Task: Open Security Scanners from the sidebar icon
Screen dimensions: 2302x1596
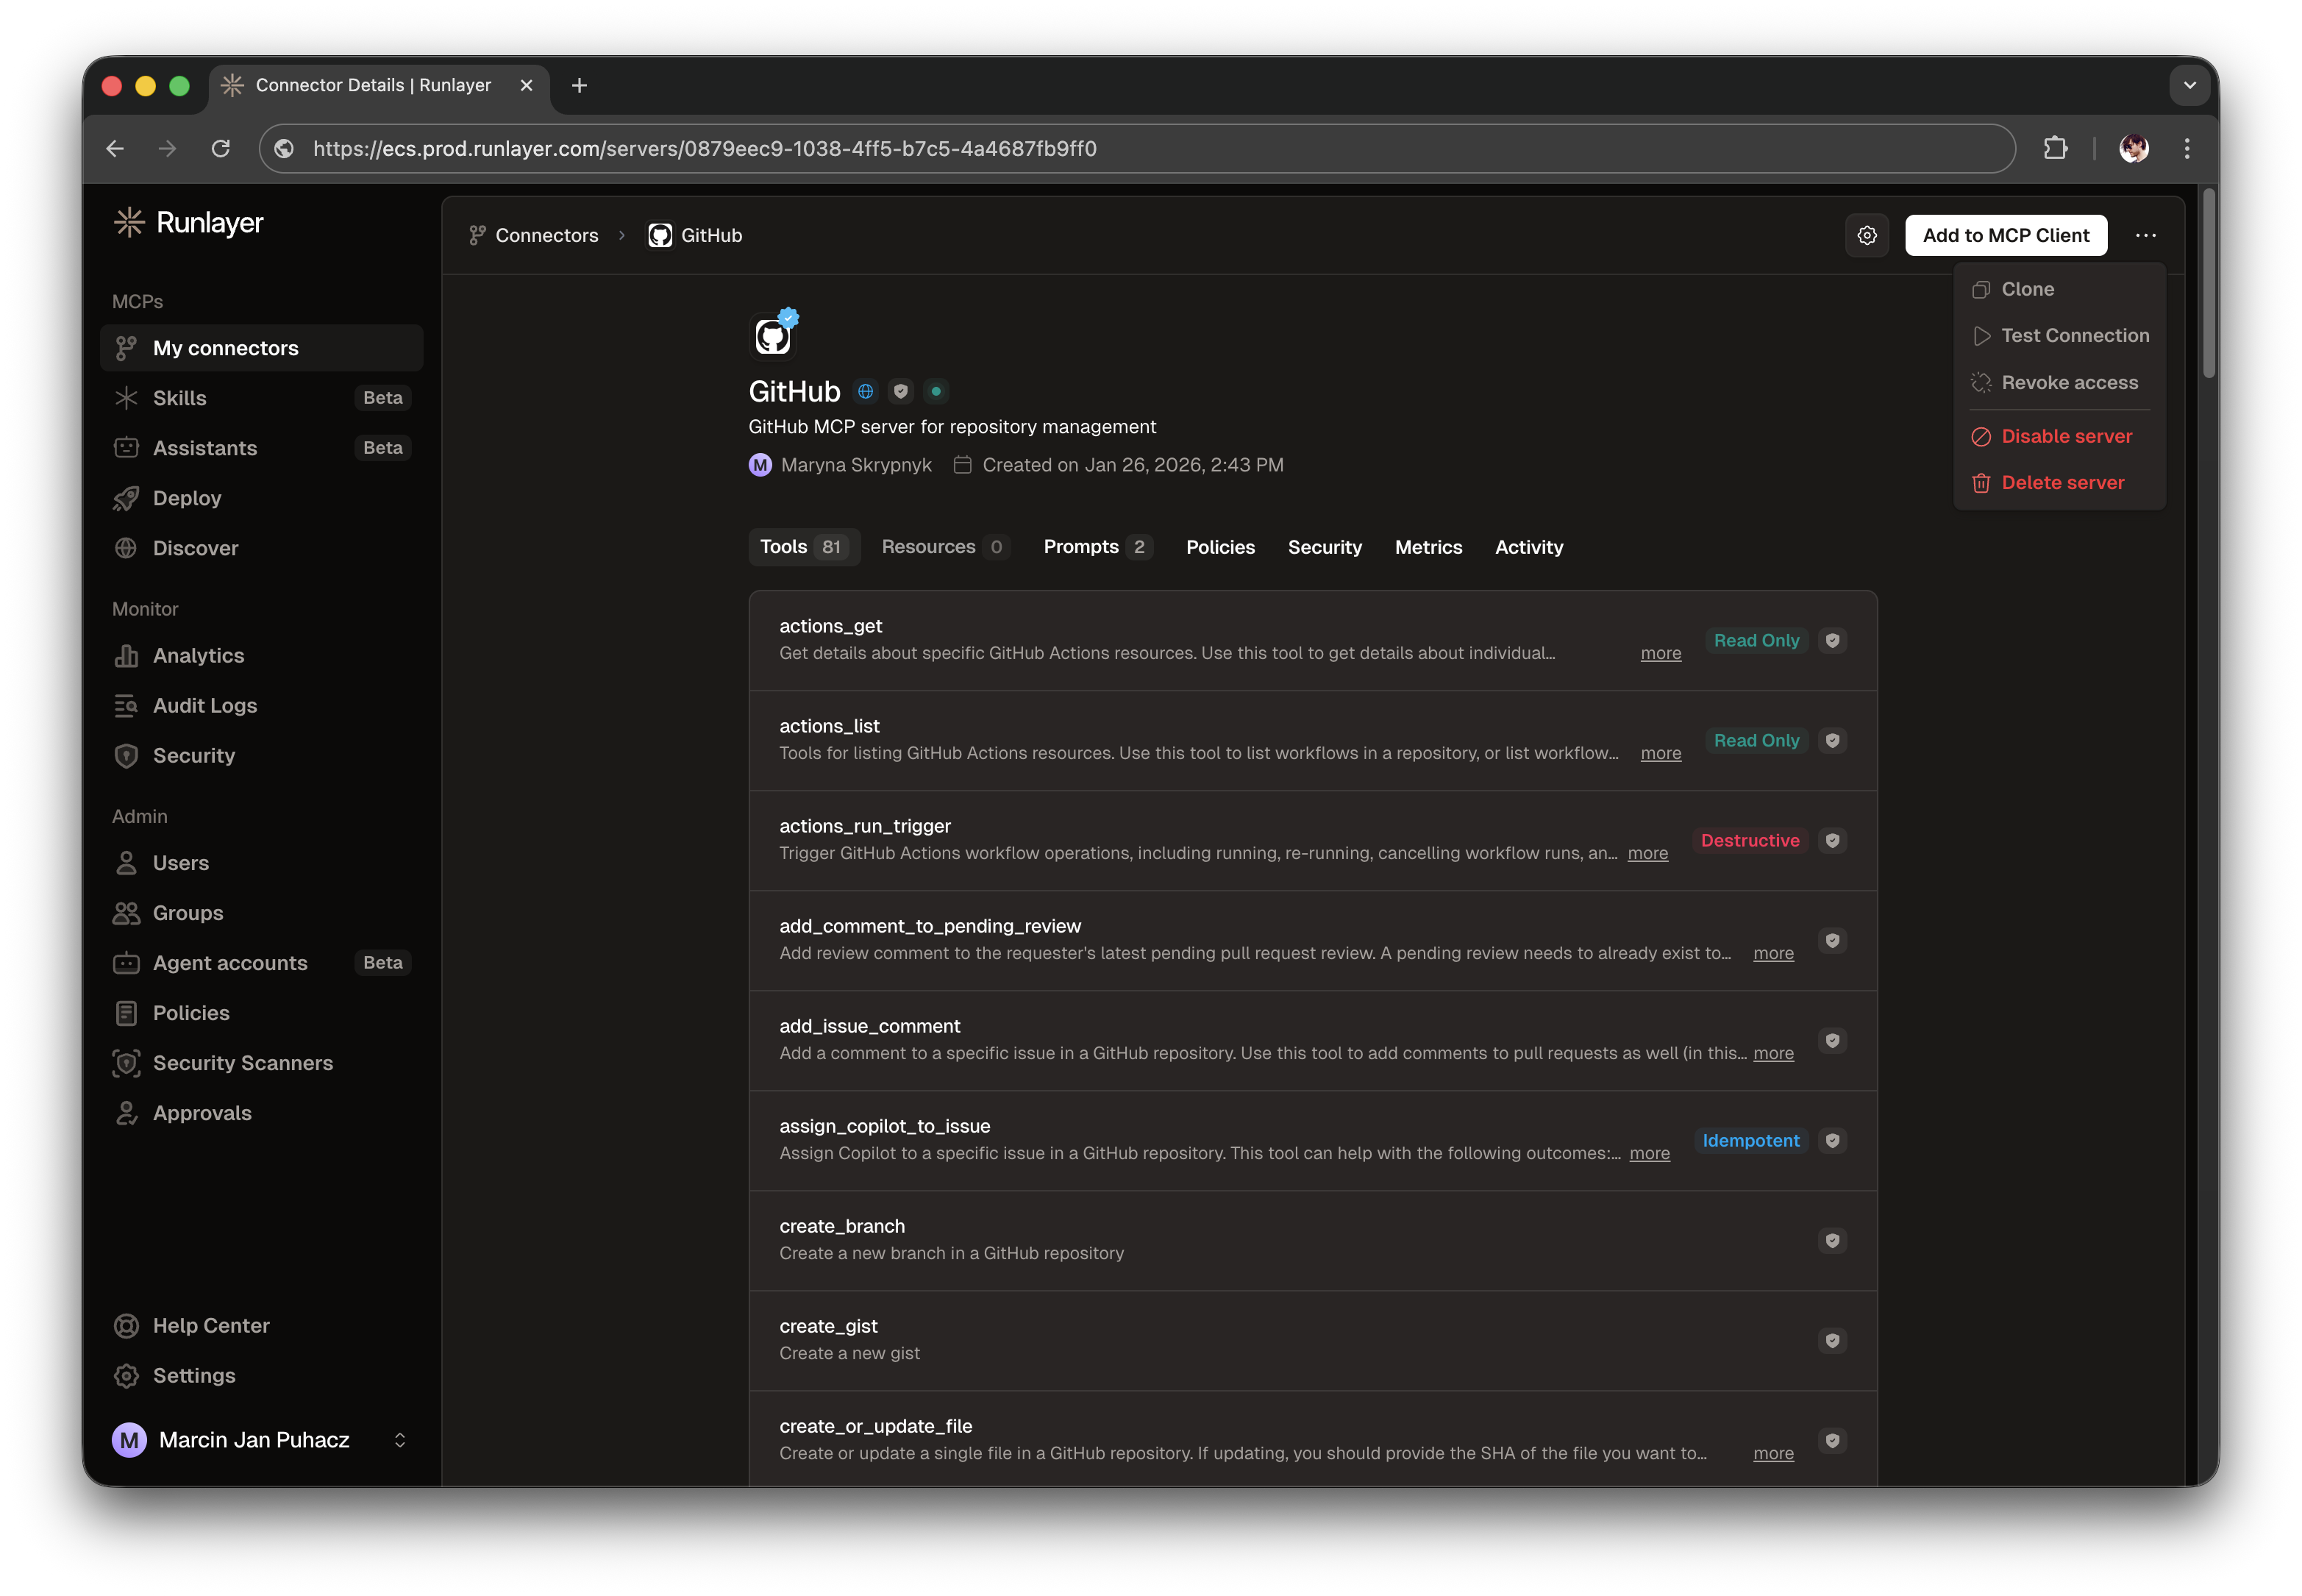Action: pos(127,1063)
